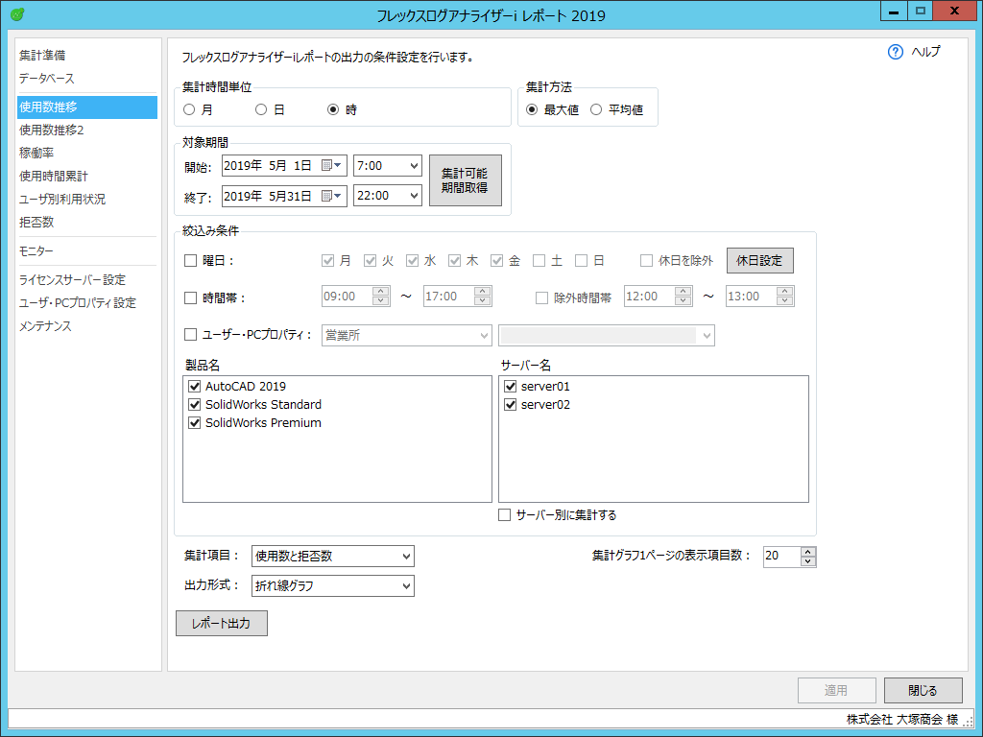Image resolution: width=983 pixels, height=737 pixels.
Task: Open the start time 7:00 dropdown
Action: coord(388,165)
